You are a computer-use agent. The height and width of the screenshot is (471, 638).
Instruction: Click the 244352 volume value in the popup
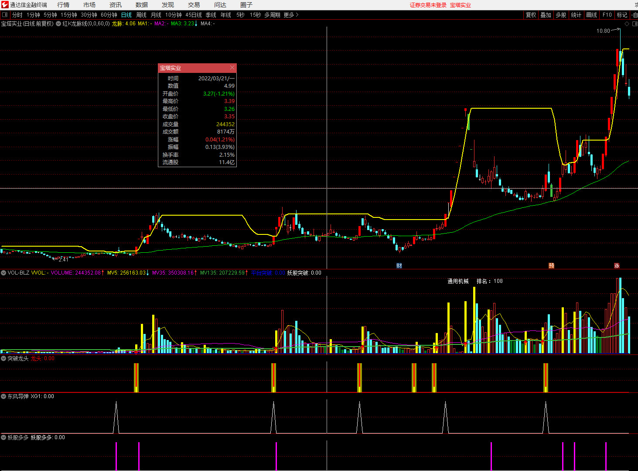coord(225,124)
